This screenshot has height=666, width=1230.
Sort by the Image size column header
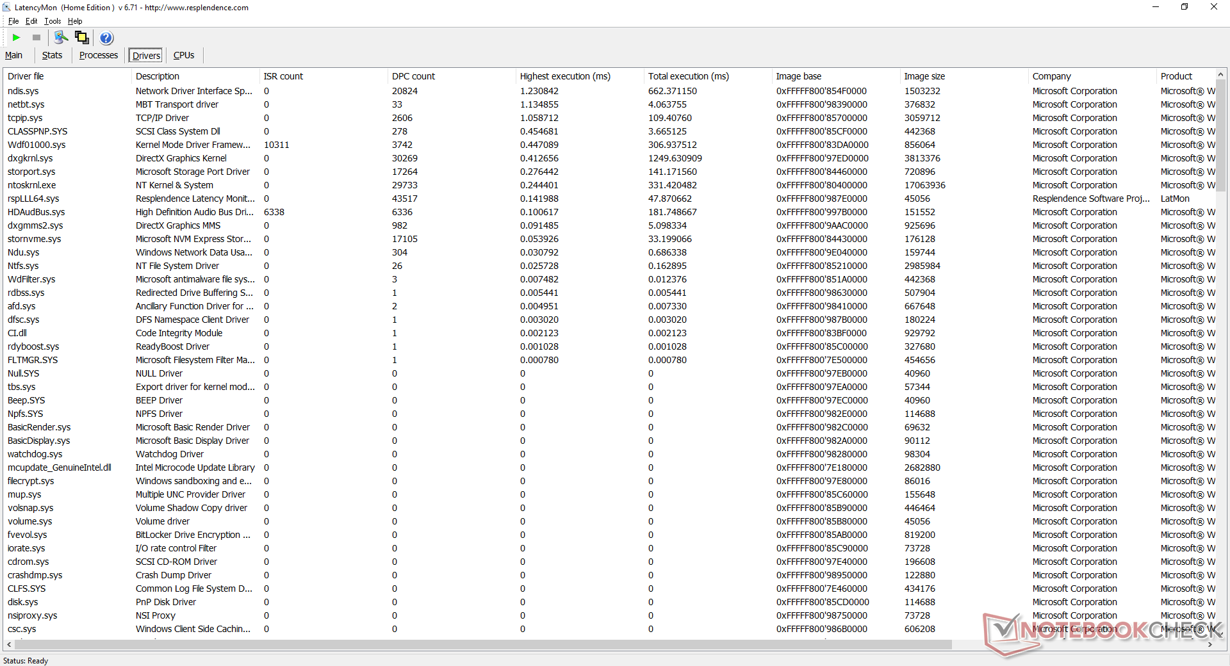coord(964,76)
